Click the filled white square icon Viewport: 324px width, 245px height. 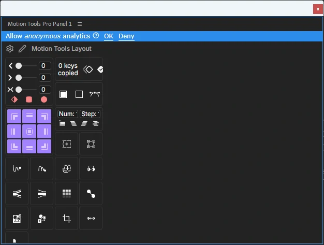click(x=63, y=94)
